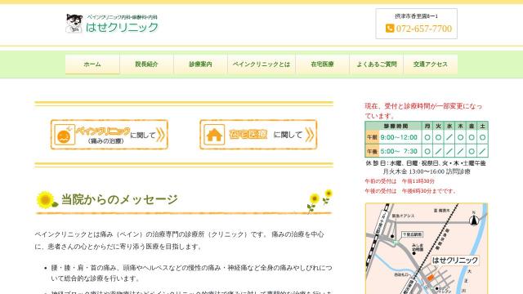The image size is (523, 294).
Task: Go to the 診療案内 page
Action: (200, 65)
